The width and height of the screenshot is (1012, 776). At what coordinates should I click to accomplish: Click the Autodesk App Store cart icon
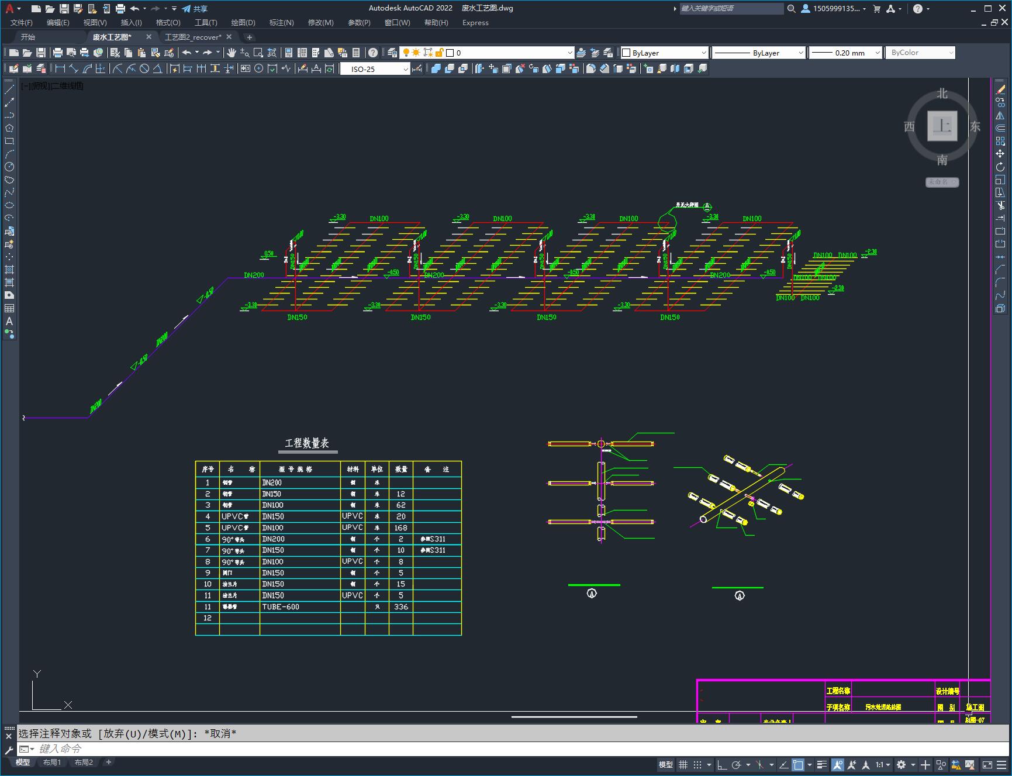coord(876,9)
